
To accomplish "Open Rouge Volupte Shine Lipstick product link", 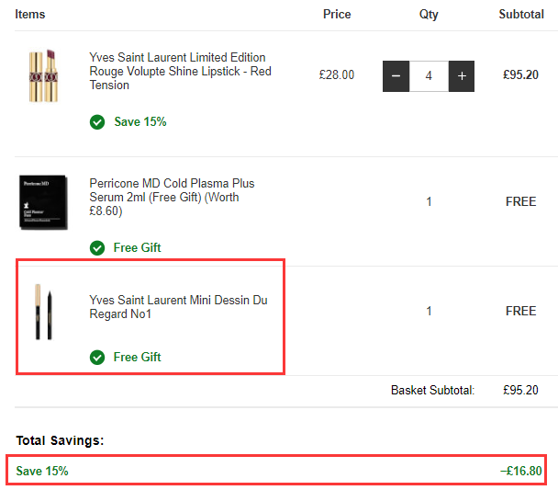I will pos(180,72).
